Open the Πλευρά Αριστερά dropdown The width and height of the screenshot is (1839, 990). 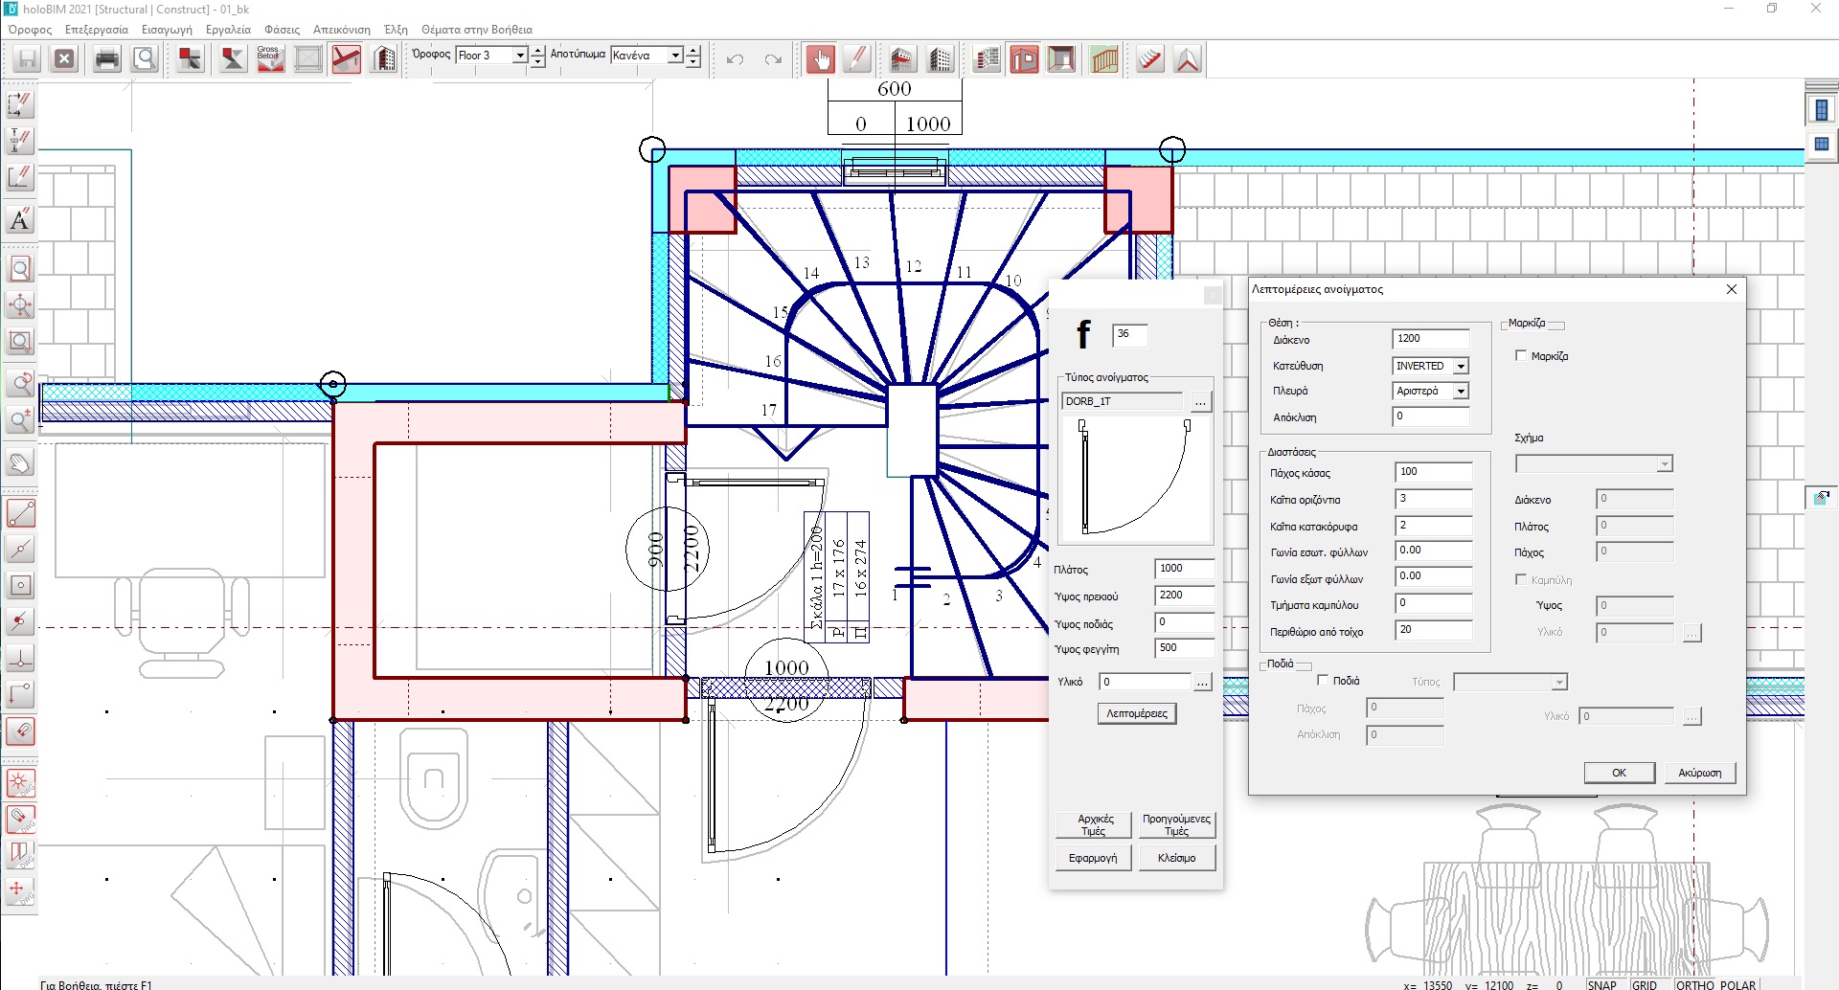point(1461,391)
